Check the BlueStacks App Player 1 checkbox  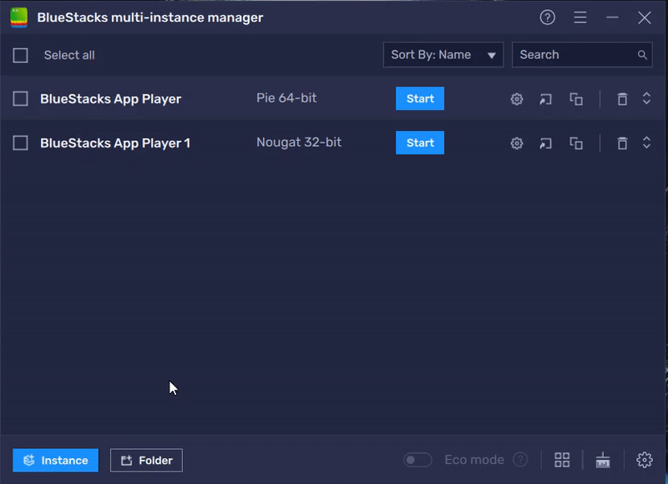tap(20, 143)
